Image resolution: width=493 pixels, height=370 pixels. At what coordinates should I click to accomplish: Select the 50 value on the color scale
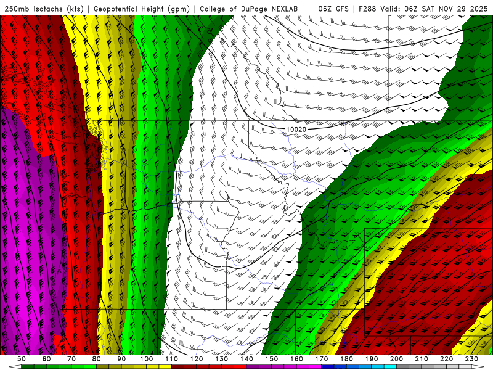(22, 359)
